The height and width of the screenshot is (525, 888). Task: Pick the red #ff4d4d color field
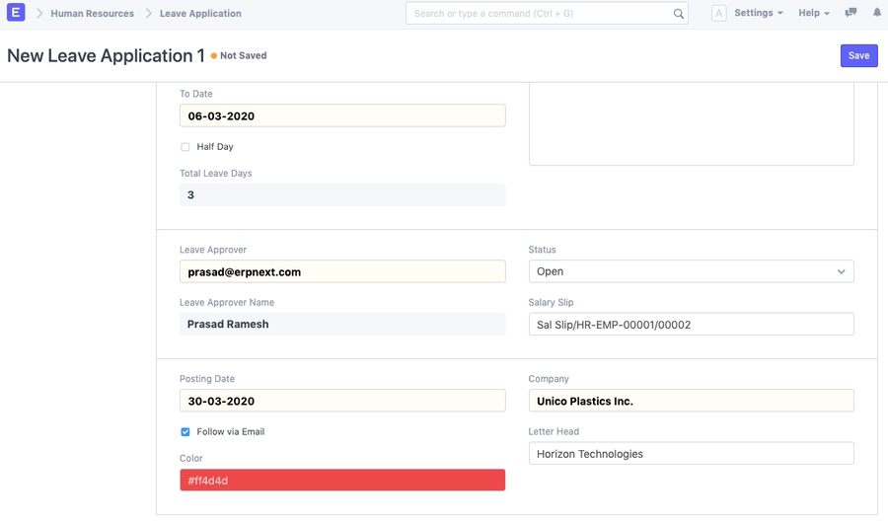(342, 481)
